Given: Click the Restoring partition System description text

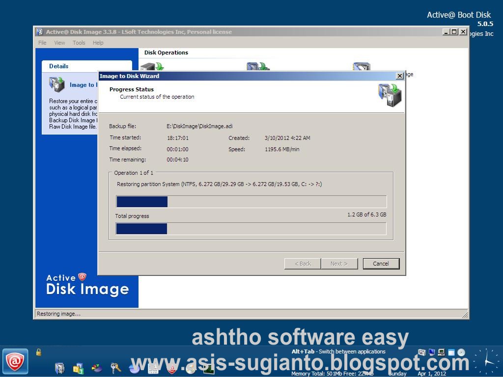Looking at the screenshot, I should [220, 184].
